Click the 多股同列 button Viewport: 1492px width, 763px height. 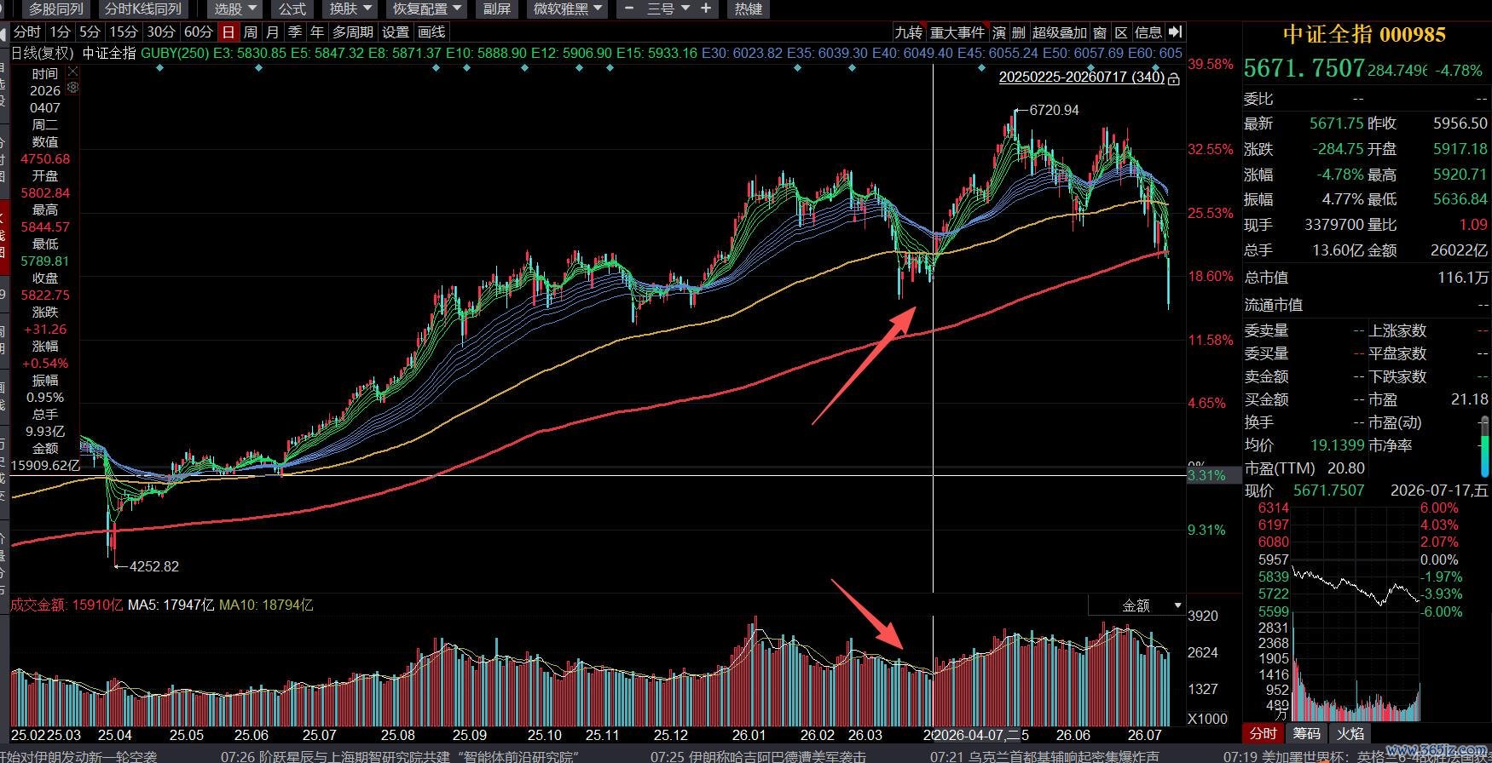55,9
